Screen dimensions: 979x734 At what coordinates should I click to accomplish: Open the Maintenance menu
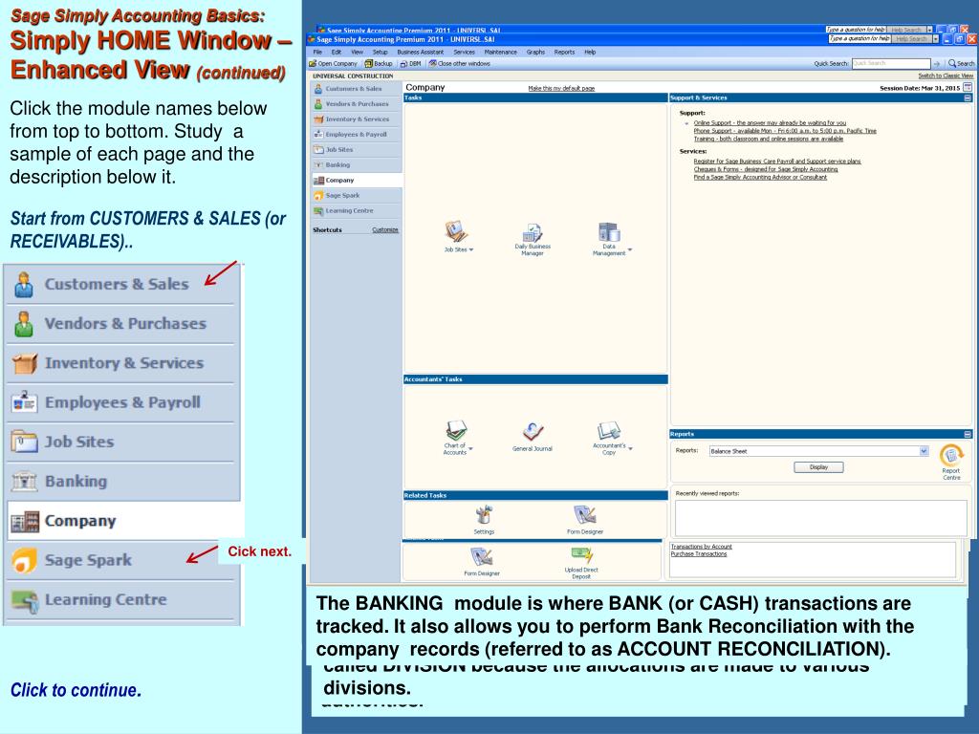pyautogui.click(x=500, y=53)
